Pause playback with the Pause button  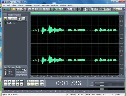tap(13, 81)
